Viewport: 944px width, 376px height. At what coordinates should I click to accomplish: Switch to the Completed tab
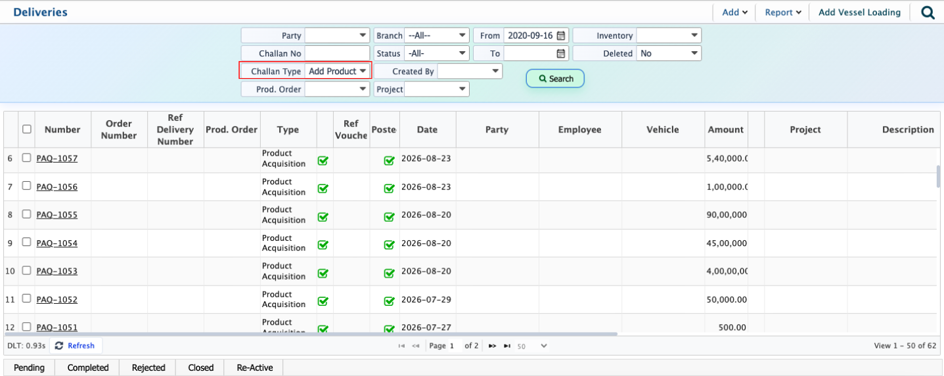click(88, 367)
